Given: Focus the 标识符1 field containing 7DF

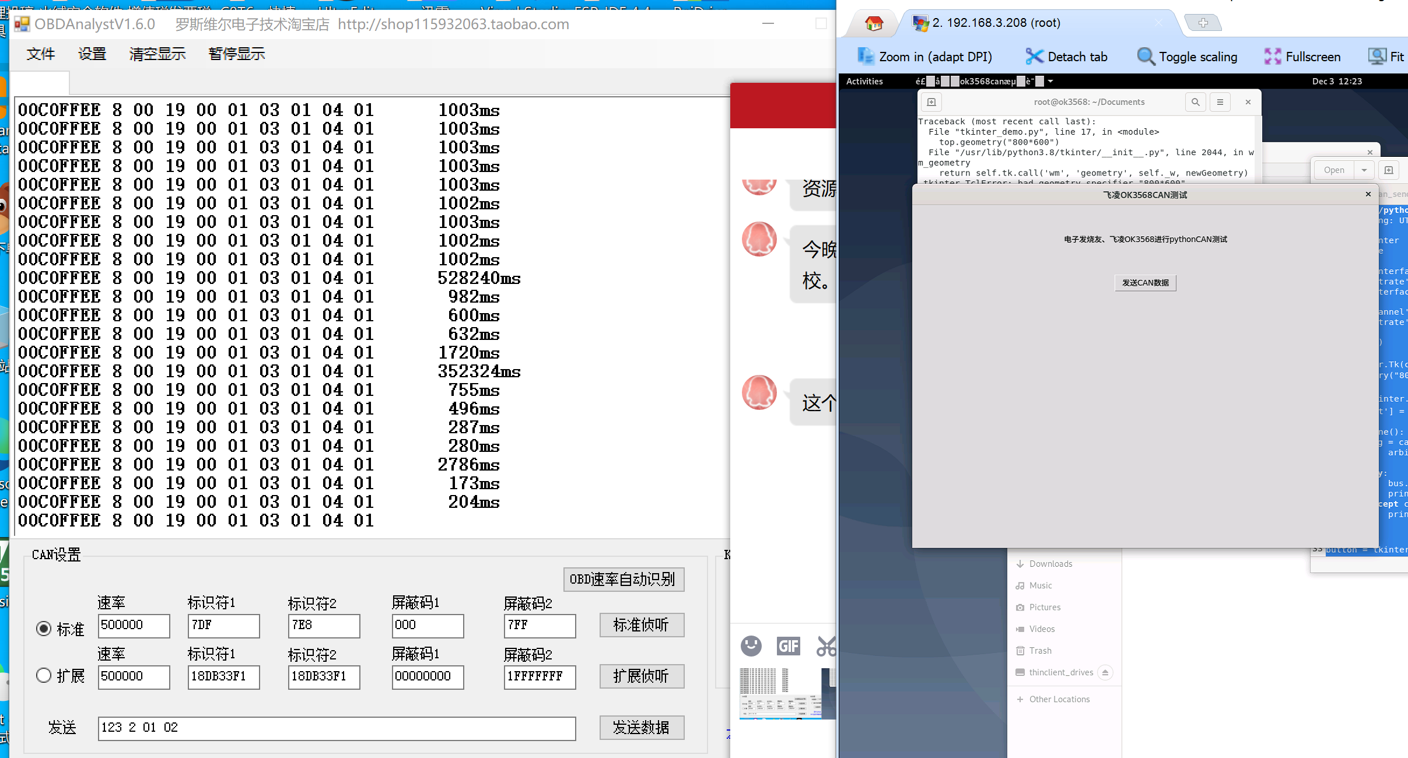Looking at the screenshot, I should tap(223, 626).
